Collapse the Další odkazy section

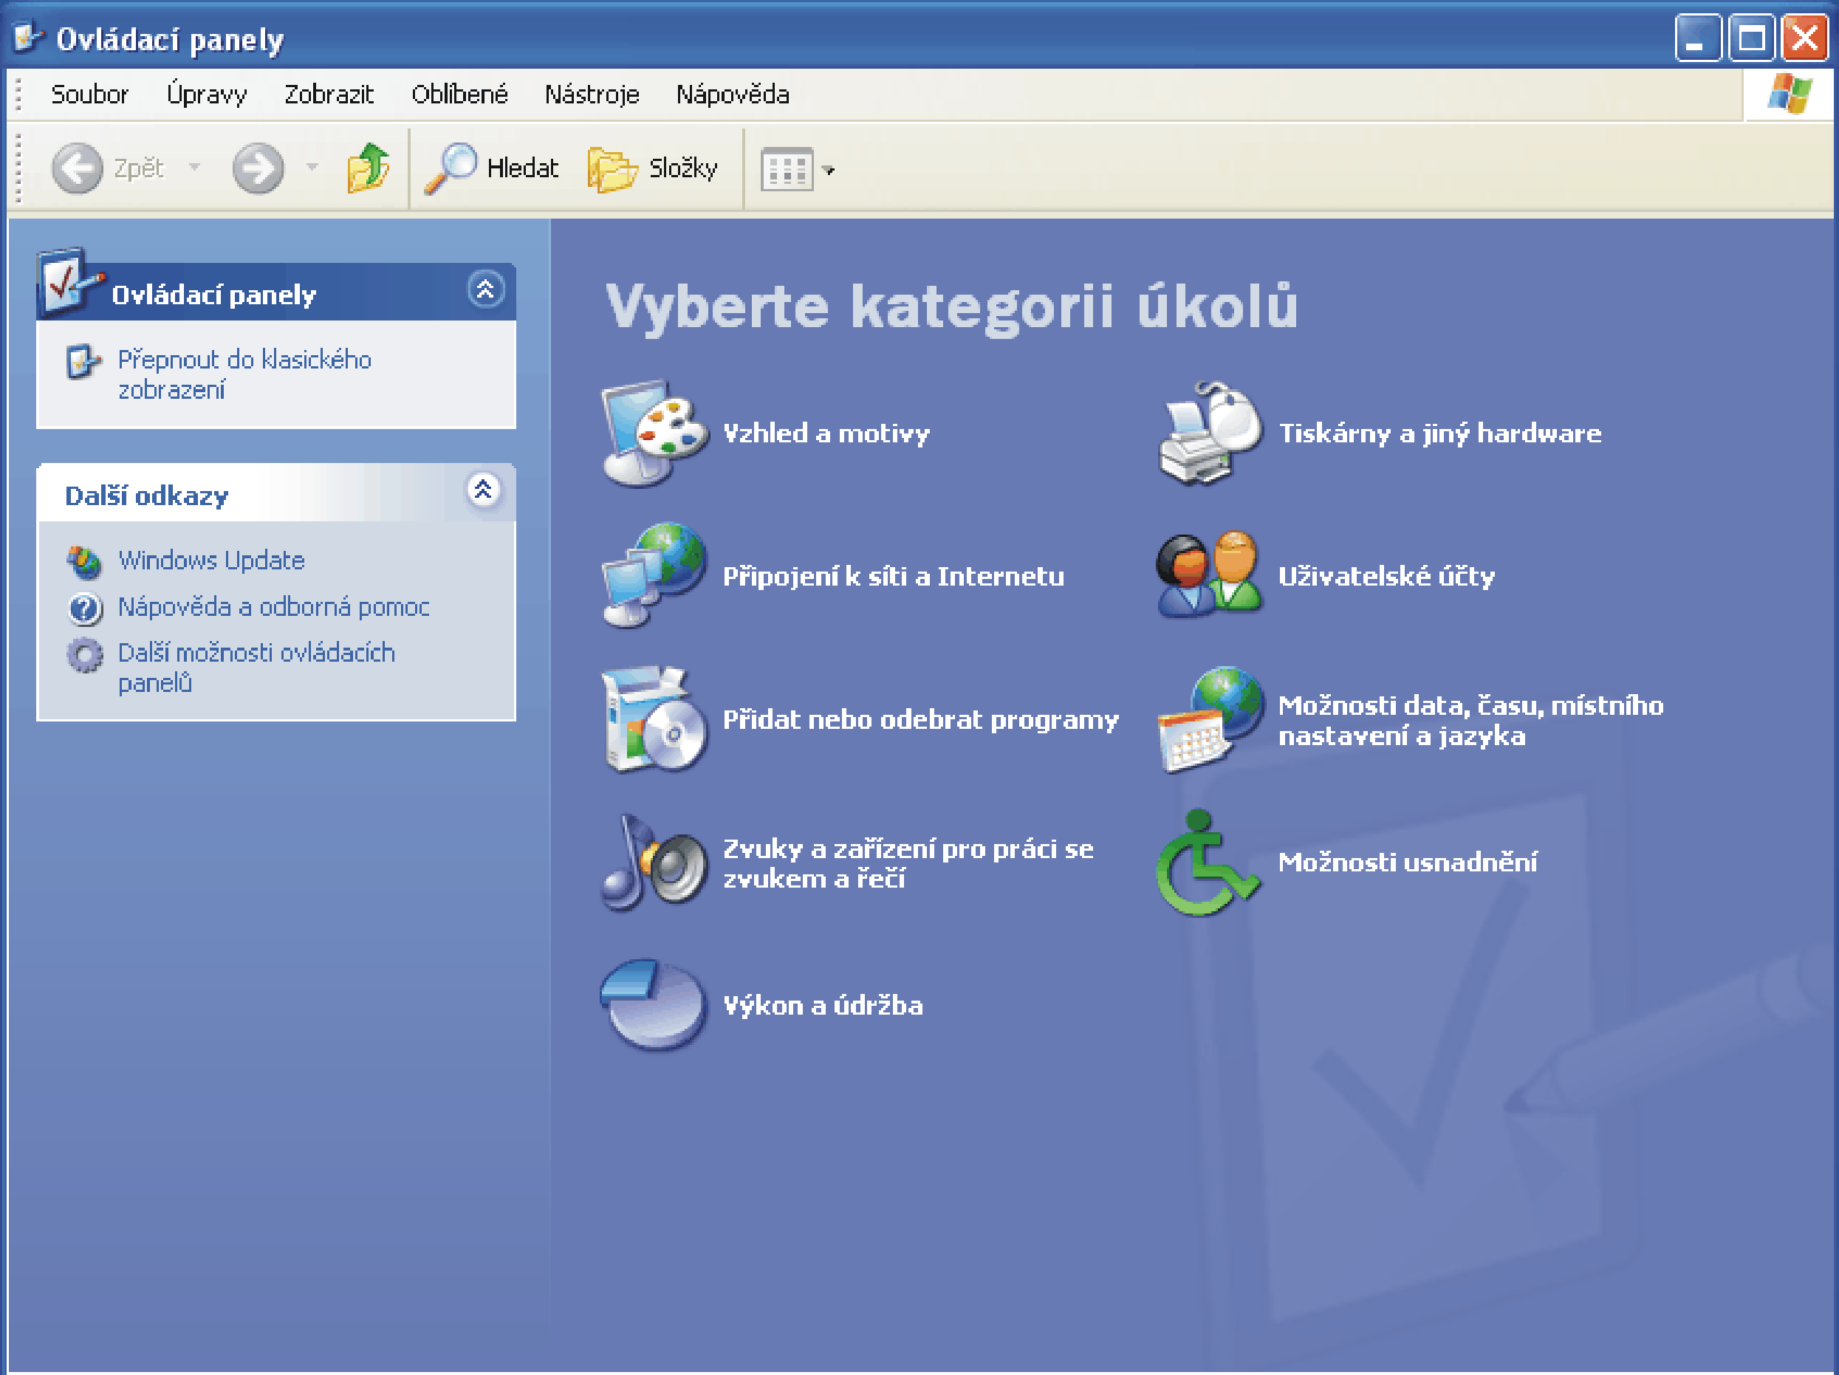pyautogui.click(x=483, y=490)
